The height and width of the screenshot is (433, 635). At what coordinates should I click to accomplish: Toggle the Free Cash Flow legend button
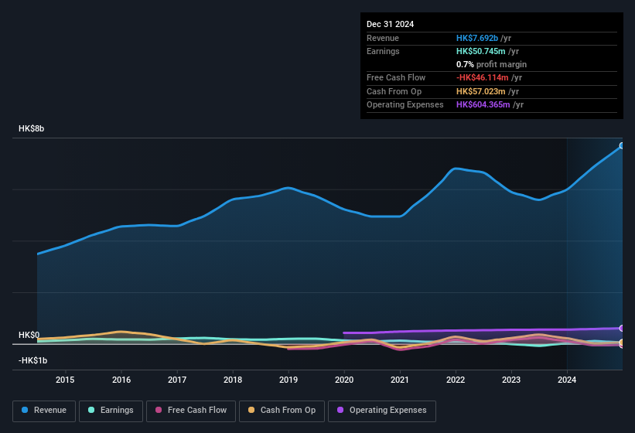[x=191, y=411]
